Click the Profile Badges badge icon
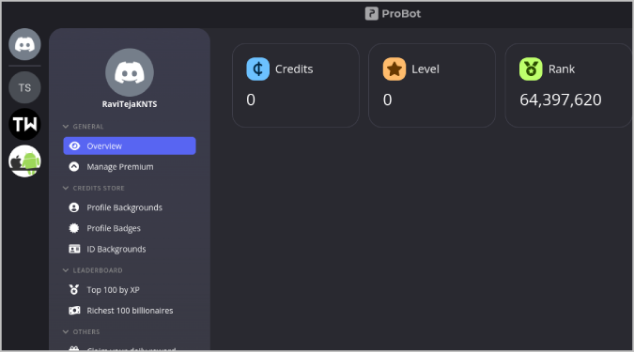This screenshot has height=352, width=634. (x=74, y=228)
